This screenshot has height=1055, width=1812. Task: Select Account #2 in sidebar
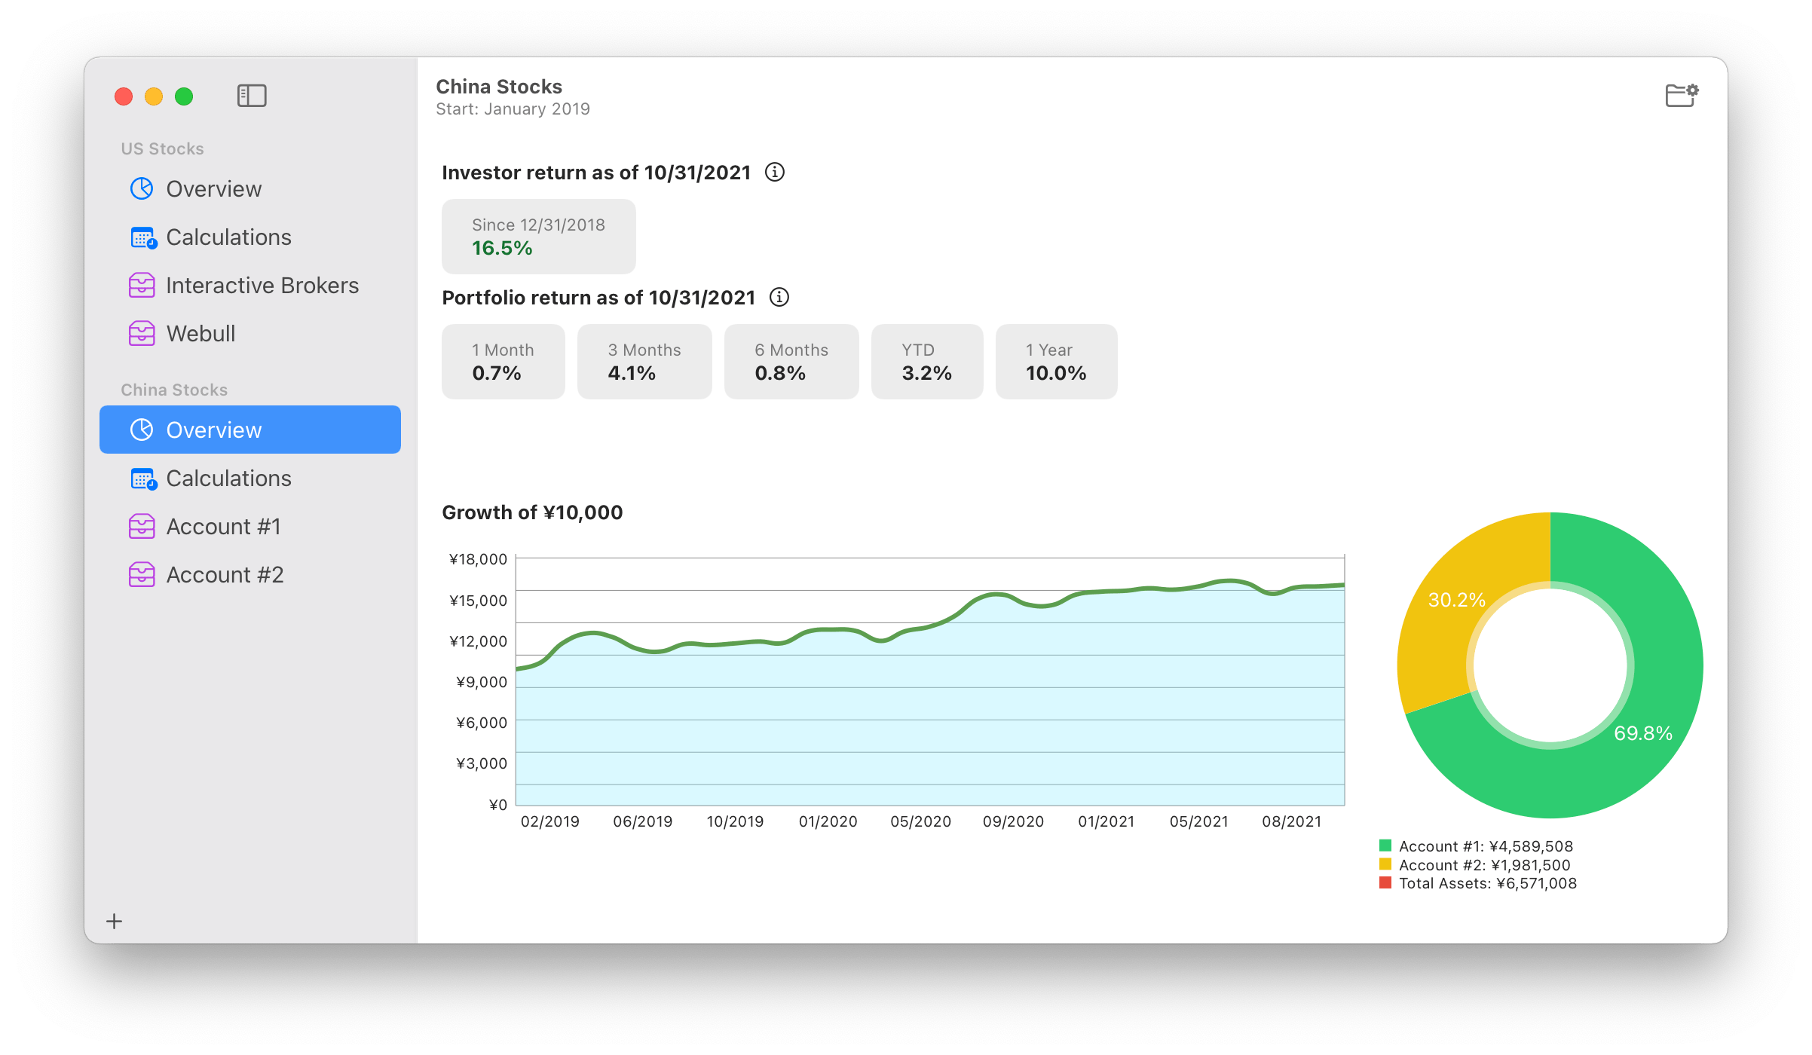coord(225,575)
